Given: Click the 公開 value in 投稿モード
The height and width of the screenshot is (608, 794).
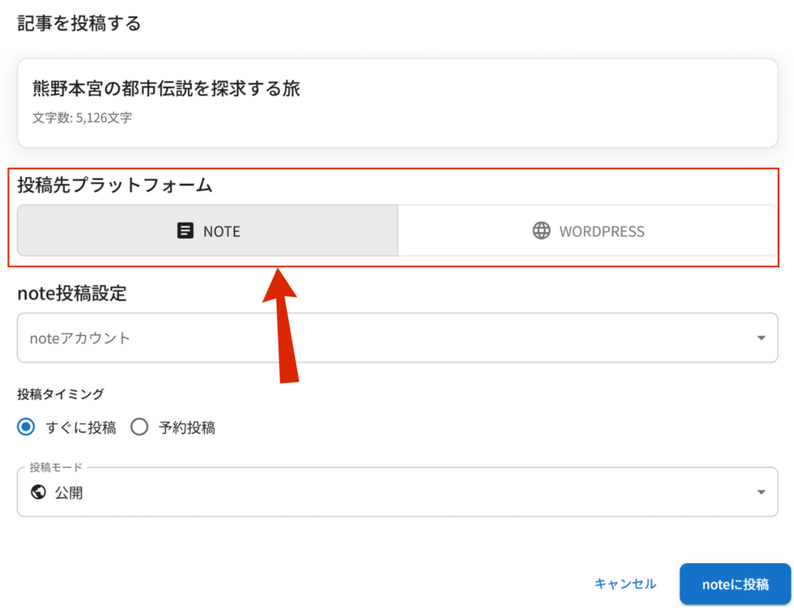Looking at the screenshot, I should click(x=69, y=492).
